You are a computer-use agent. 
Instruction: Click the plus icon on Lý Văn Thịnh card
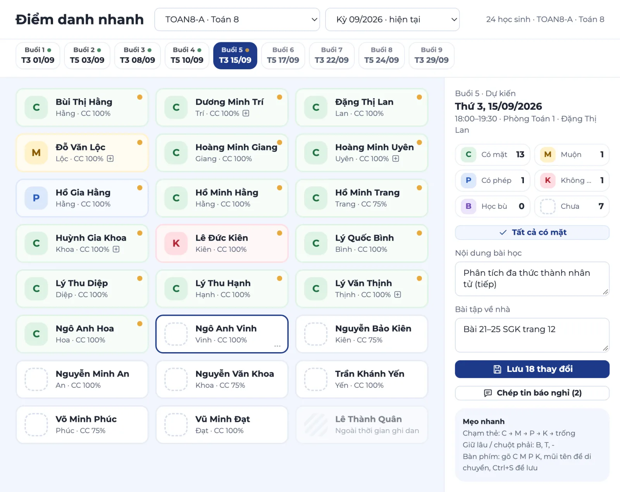click(x=397, y=294)
